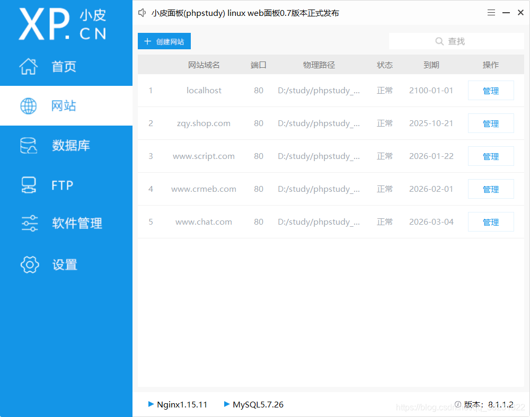Click the magnifier icon in search box

tap(439, 41)
